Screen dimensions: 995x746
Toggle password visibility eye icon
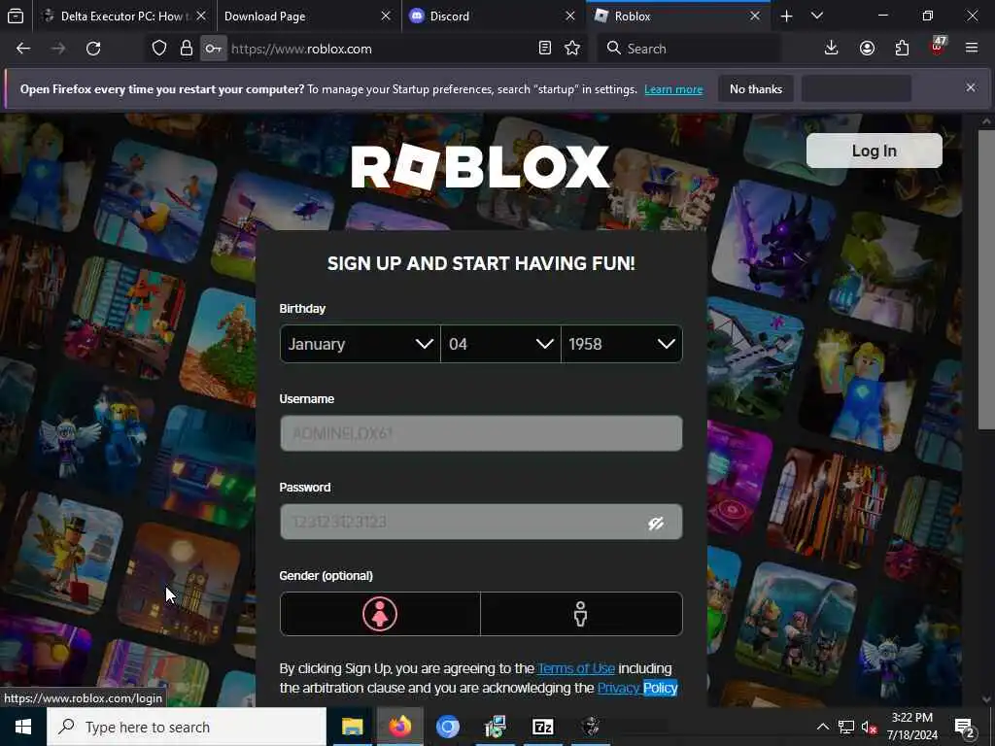pos(656,523)
